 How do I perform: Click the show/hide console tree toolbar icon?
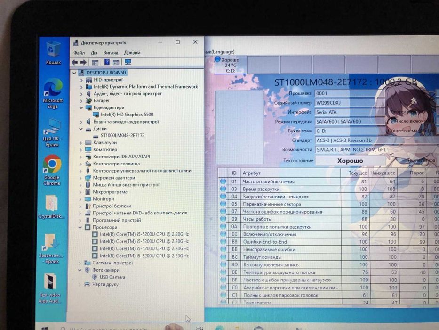[95, 62]
